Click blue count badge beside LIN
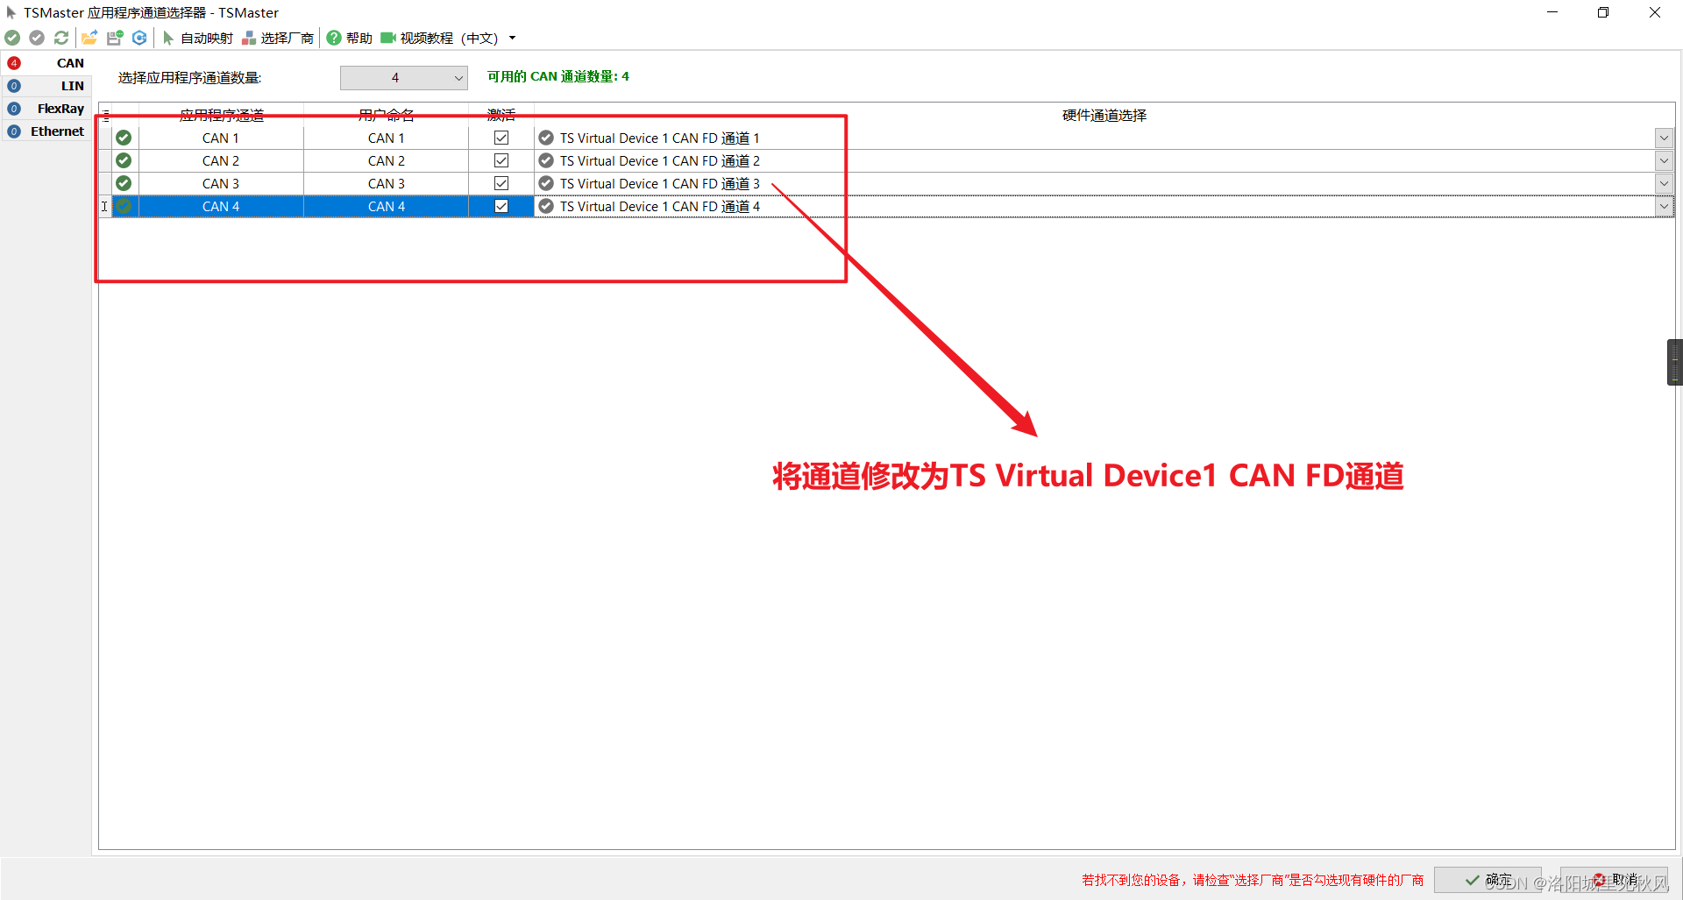 14,86
